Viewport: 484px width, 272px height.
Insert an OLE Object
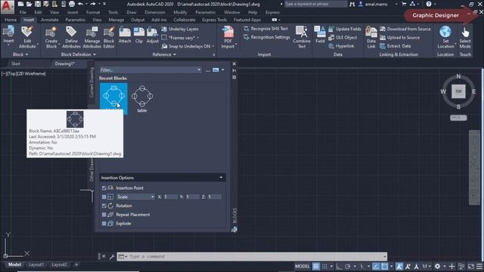click(343, 38)
